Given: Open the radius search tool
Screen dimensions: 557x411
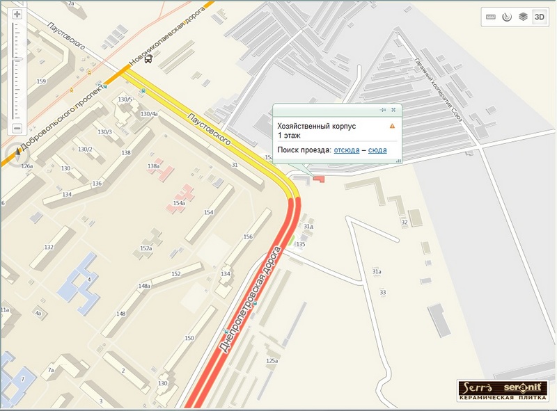Looking at the screenshot, I should (507, 17).
